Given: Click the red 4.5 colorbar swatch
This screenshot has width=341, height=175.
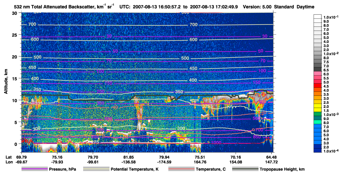Looking at the screenshot, I should (318, 86).
